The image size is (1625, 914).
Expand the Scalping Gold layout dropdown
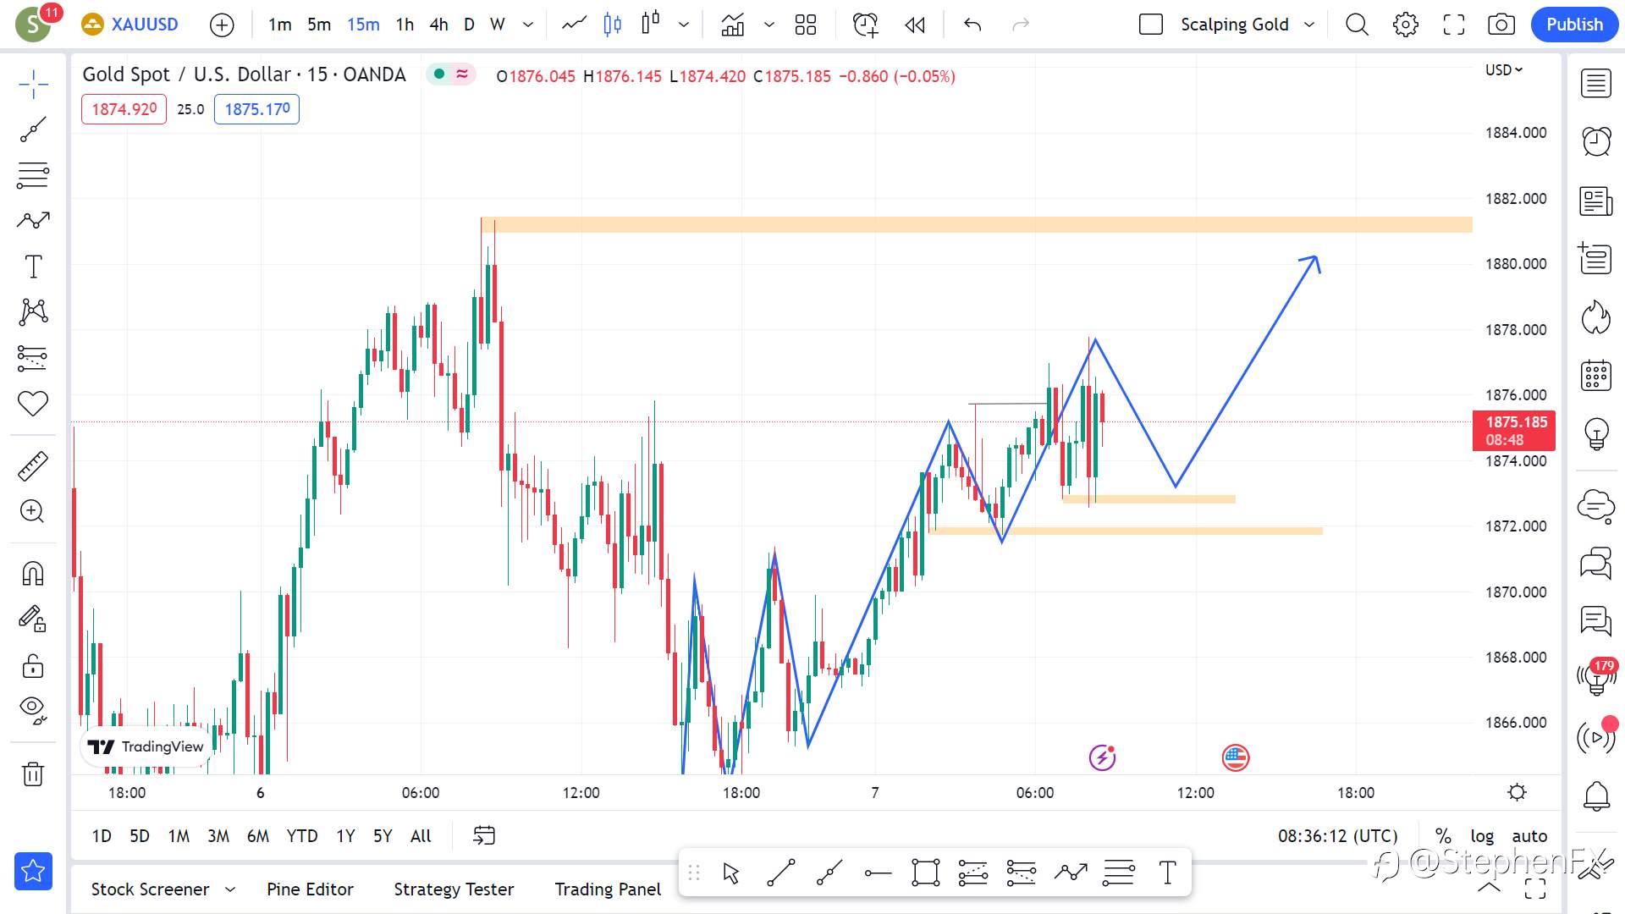click(x=1309, y=25)
